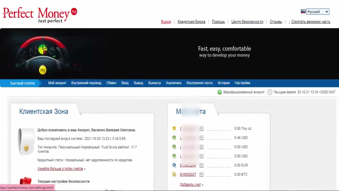This screenshot has width=339, height=191.
Task: Click Спрятать верхнюю часть link
Action: click(311, 22)
